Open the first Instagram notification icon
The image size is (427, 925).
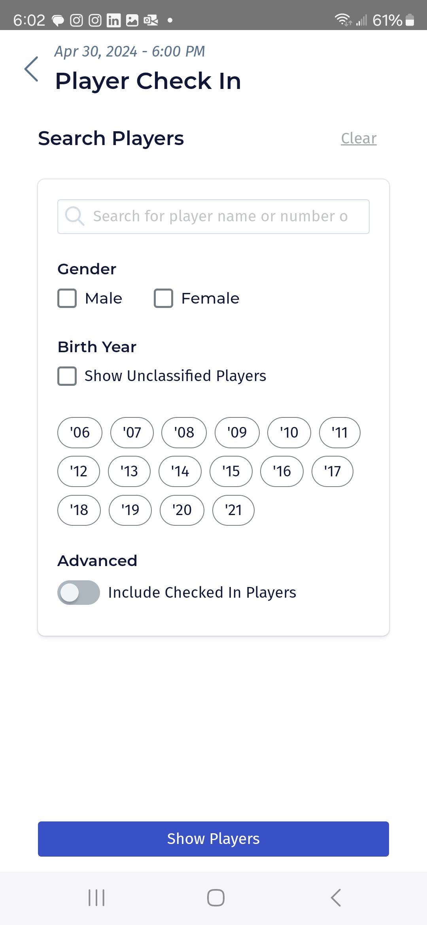(x=77, y=20)
